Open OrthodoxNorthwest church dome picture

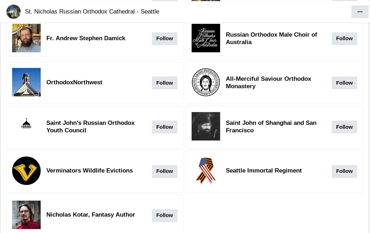(x=26, y=82)
